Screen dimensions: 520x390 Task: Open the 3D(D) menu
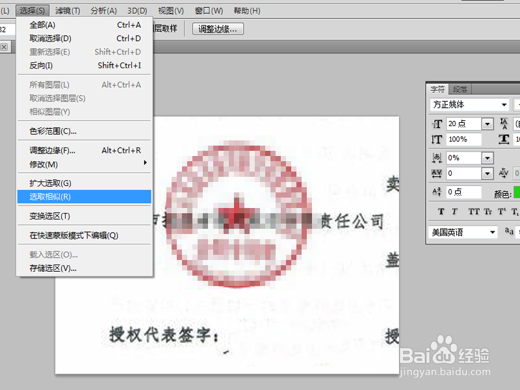[137, 11]
